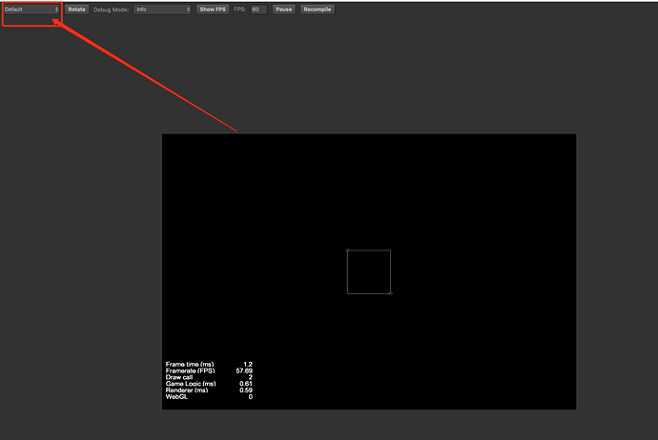The height and width of the screenshot is (440, 658).
Task: Open the Debug Mode Info dropdown
Action: [x=162, y=10]
